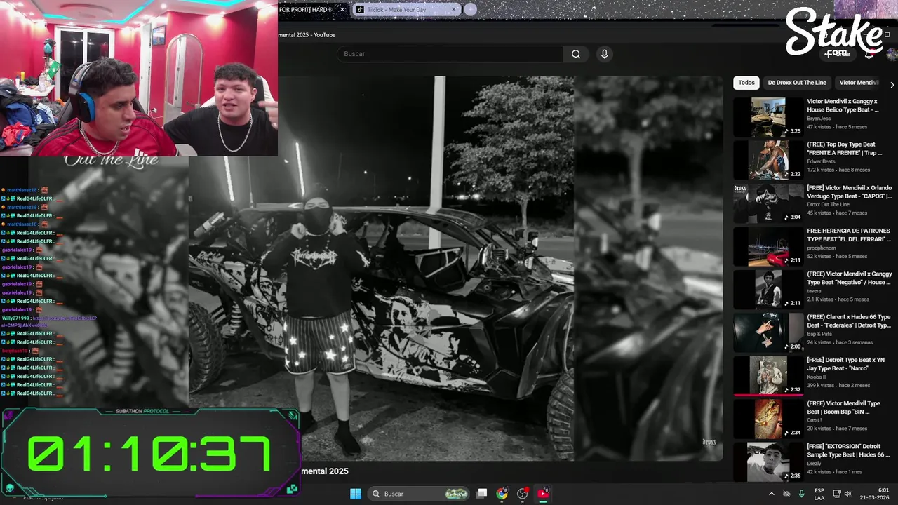Click the title '[FREE] EXTORSION Detroit Sample Type Beat'
The height and width of the screenshot is (505, 898).
tap(849, 450)
